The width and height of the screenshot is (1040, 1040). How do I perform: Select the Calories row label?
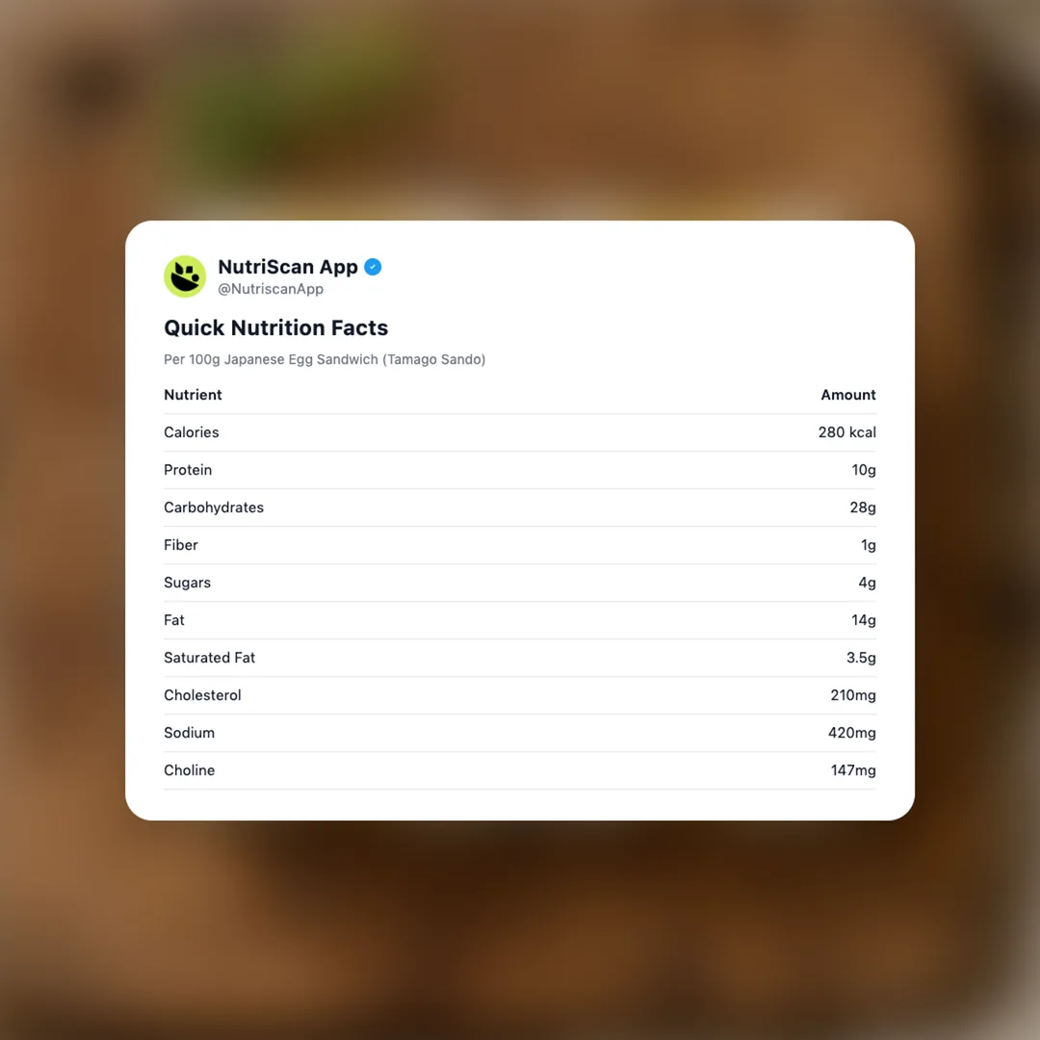(x=191, y=432)
